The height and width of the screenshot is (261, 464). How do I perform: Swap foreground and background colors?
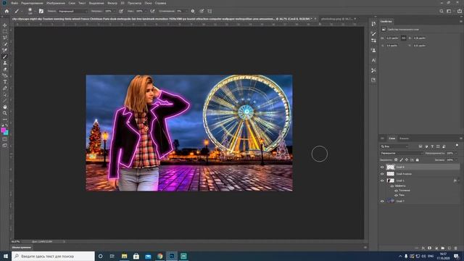coord(7,125)
